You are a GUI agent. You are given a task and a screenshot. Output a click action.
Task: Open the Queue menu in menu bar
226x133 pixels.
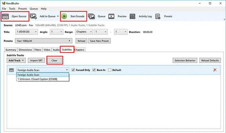[34, 9]
